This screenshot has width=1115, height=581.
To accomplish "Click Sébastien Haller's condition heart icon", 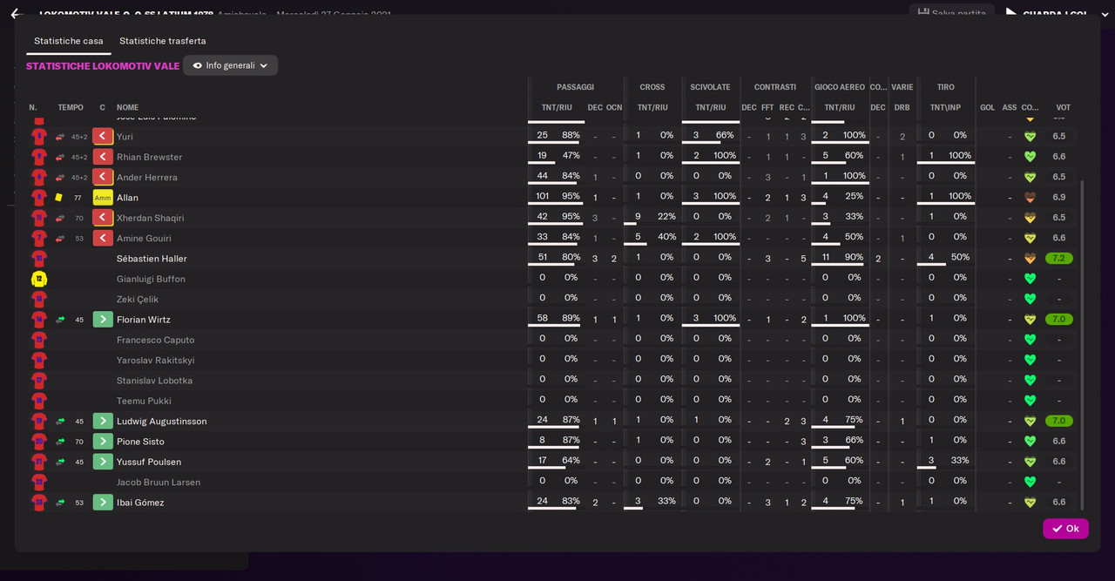I will (1030, 259).
